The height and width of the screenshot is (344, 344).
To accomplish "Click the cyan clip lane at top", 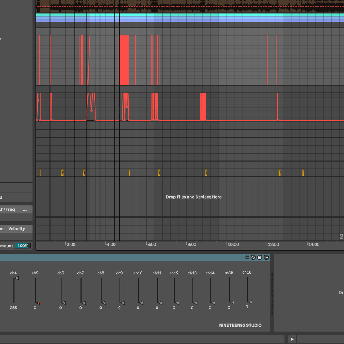I will tap(190, 15).
